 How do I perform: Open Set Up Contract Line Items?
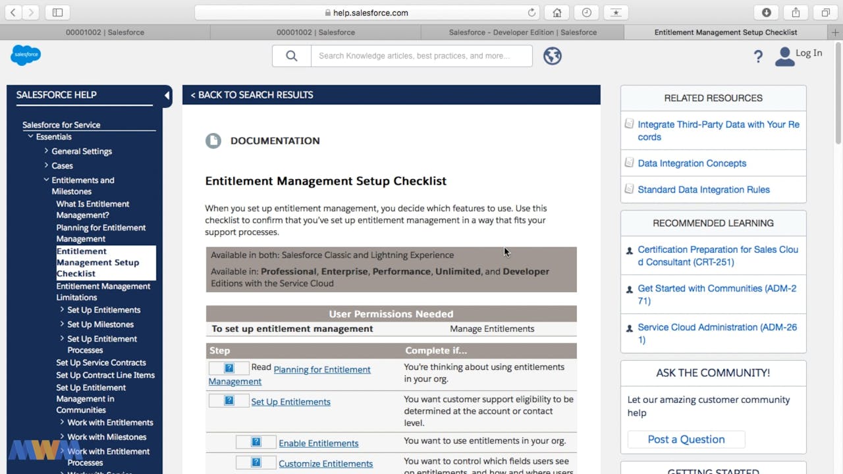[x=105, y=375]
